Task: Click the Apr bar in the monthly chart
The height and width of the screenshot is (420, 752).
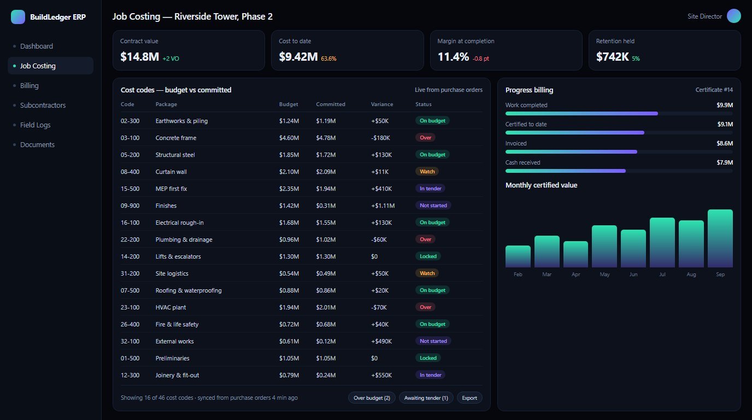Action: tap(576, 254)
